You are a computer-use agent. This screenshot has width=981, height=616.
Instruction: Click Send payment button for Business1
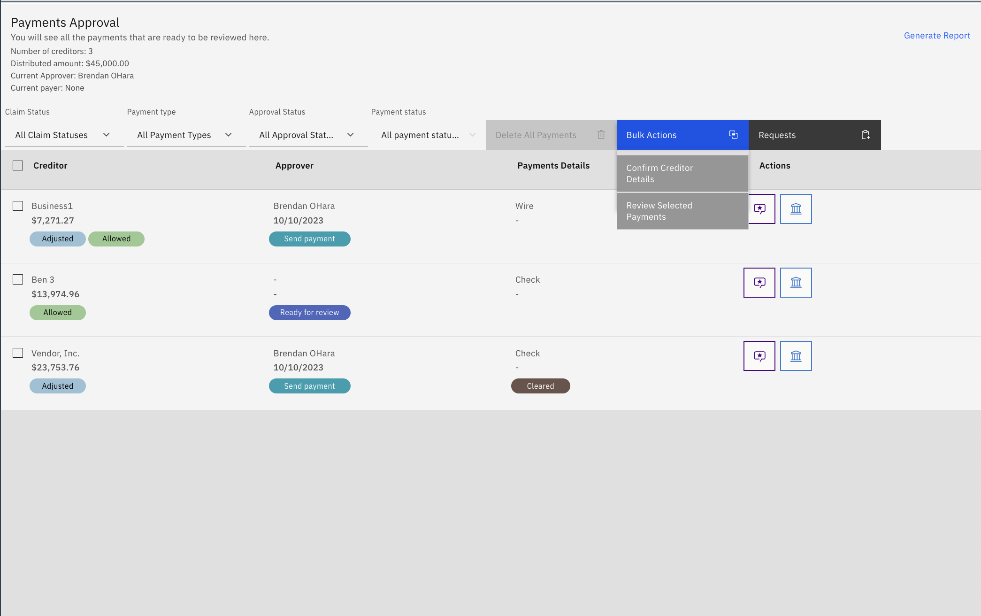click(309, 239)
